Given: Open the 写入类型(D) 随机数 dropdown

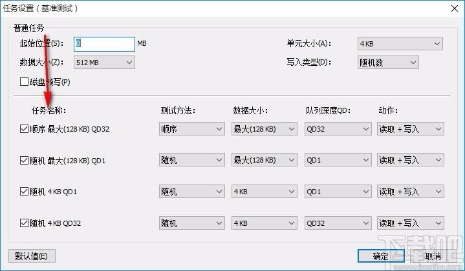Looking at the screenshot, I should click(x=388, y=63).
